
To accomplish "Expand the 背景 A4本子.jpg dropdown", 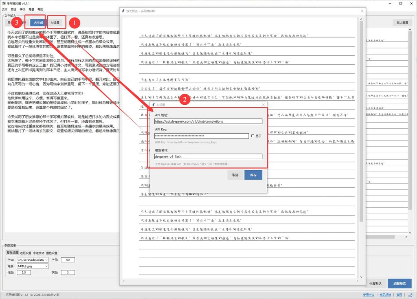I will click(x=46, y=266).
